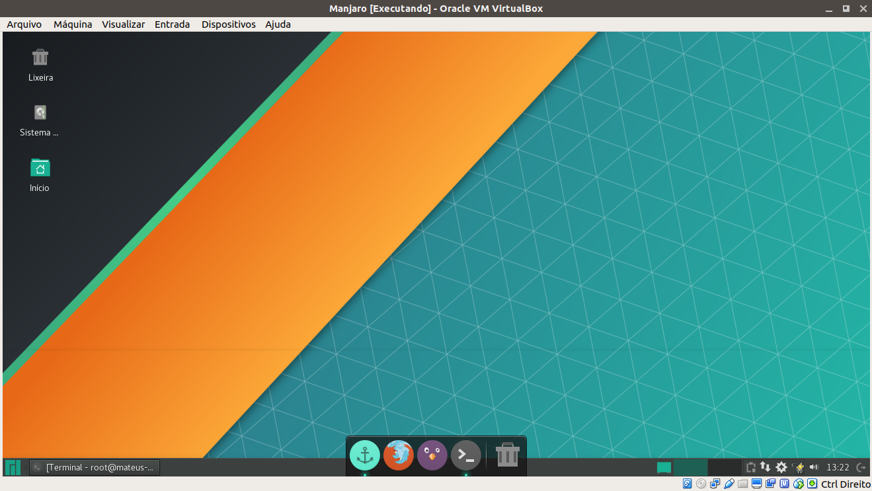Open the terminal icon in the dock
The image size is (872, 491).
(466, 455)
